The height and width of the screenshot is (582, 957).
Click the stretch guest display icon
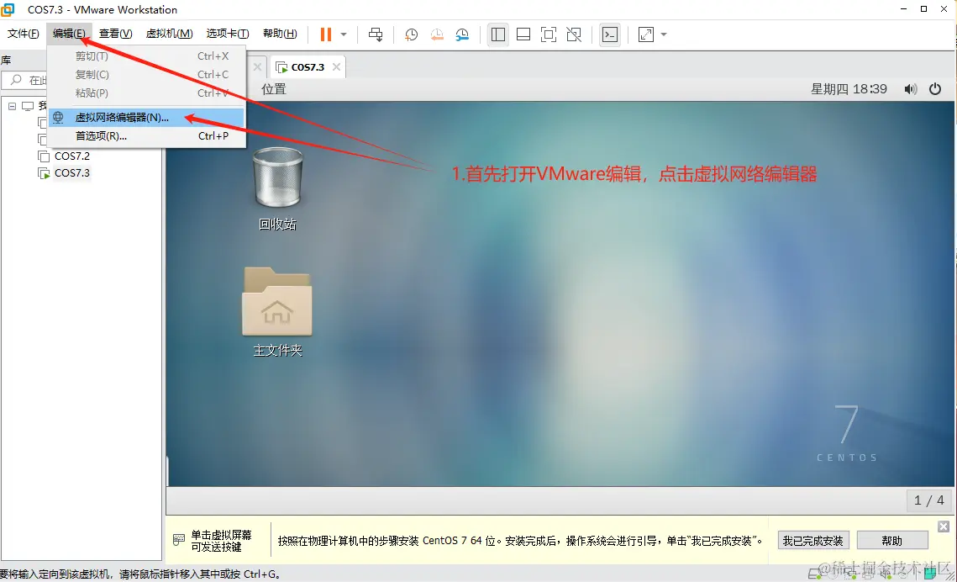pyautogui.click(x=646, y=34)
